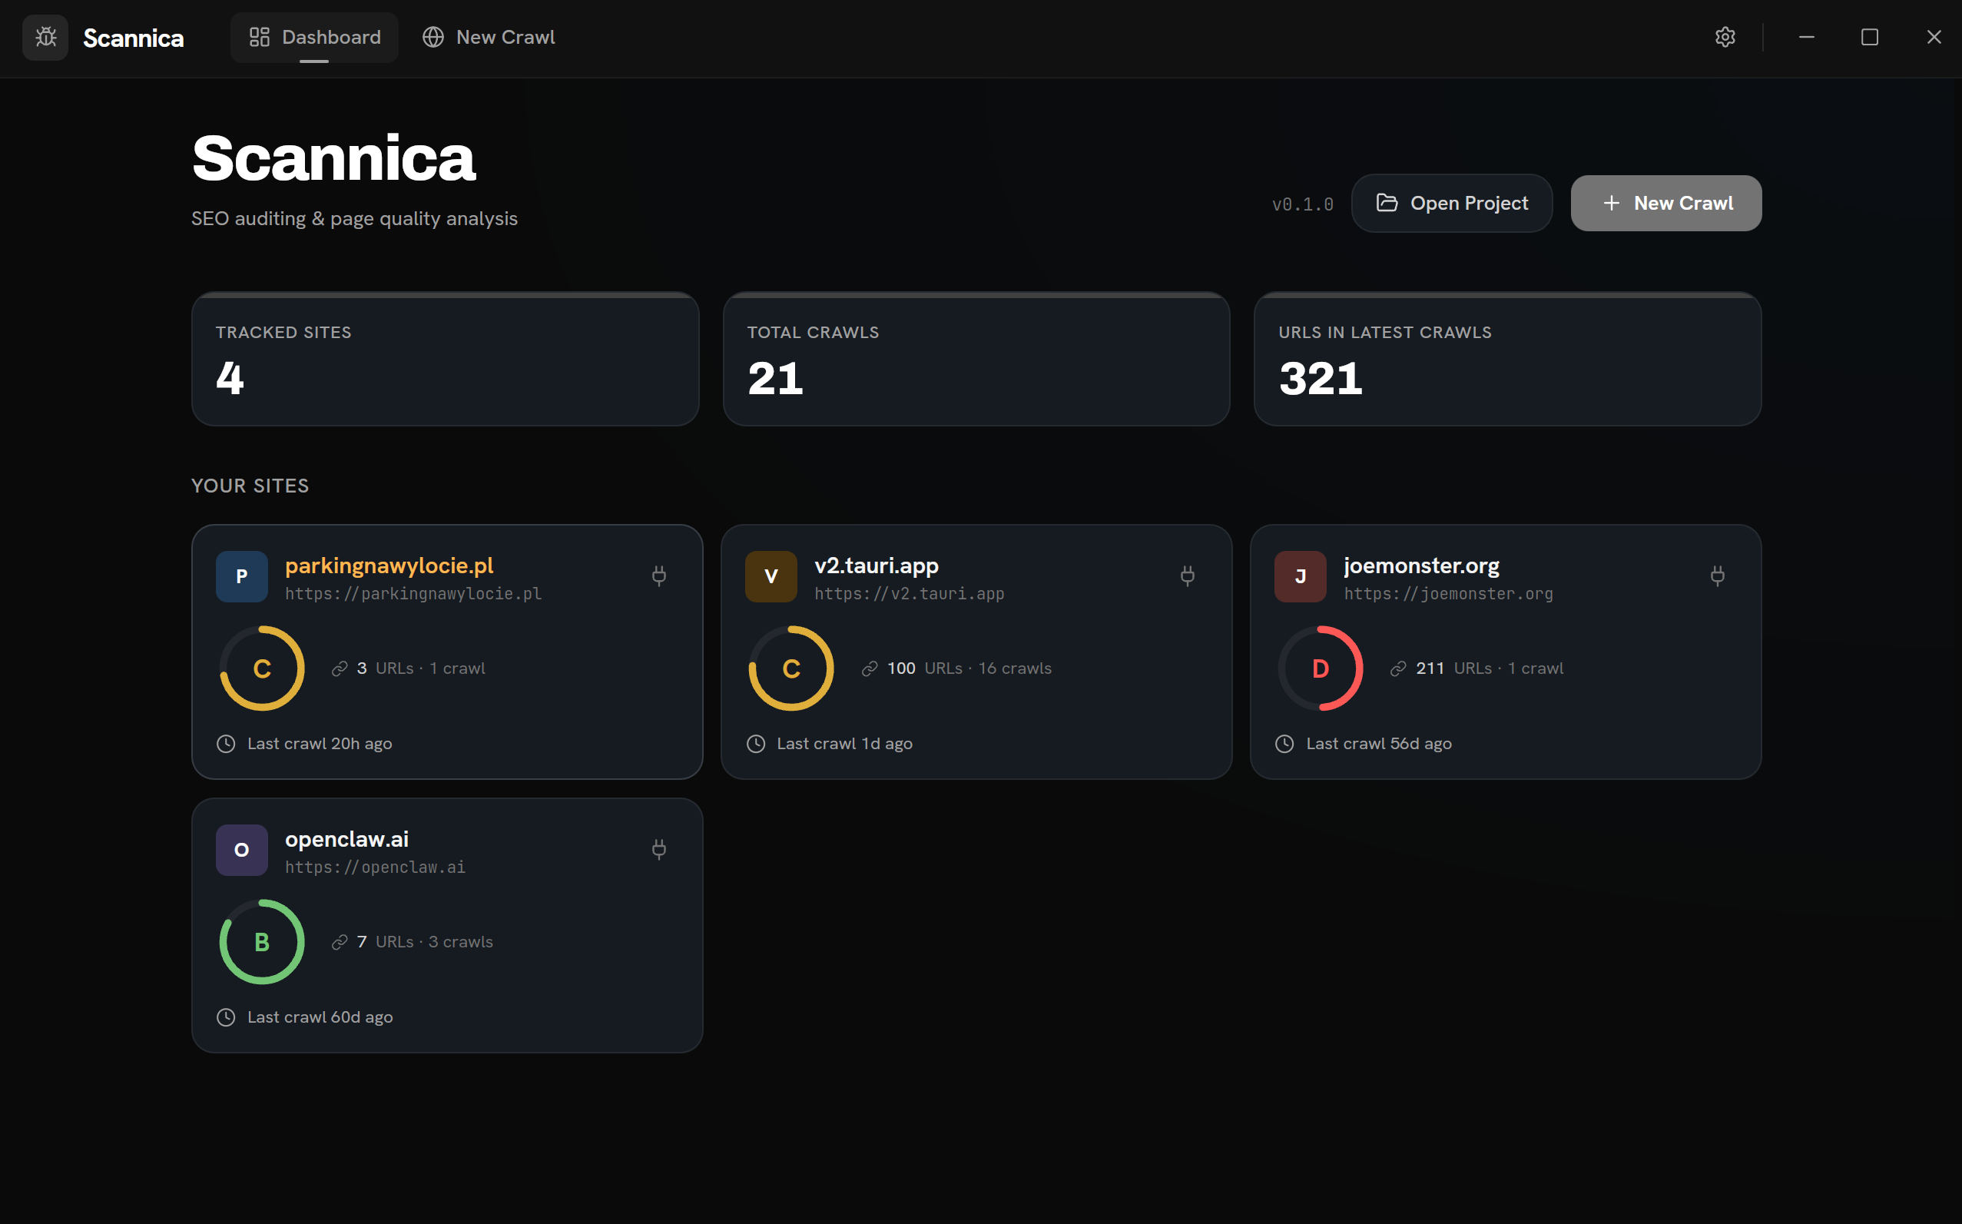
Task: Click the folder icon inside Open Project button
Action: point(1386,203)
